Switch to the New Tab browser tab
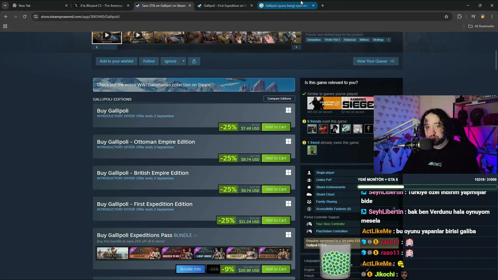 coord(38,5)
